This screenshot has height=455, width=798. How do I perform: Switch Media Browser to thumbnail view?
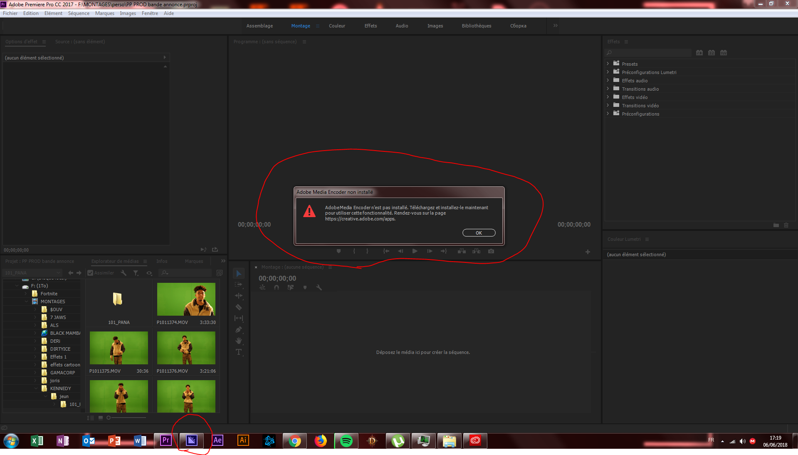pos(101,418)
